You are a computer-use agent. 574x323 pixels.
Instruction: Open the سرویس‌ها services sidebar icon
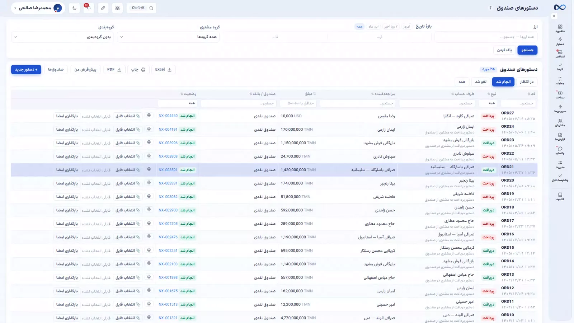(x=560, y=108)
